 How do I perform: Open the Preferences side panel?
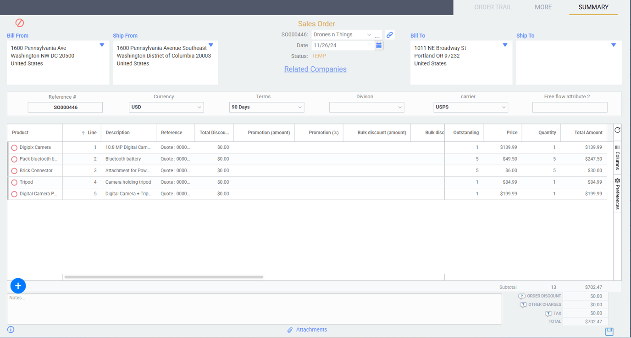pos(617,193)
